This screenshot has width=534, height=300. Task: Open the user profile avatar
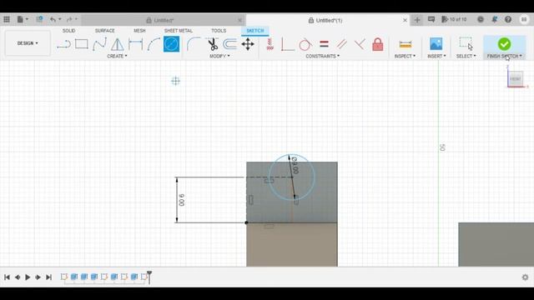(x=524, y=19)
